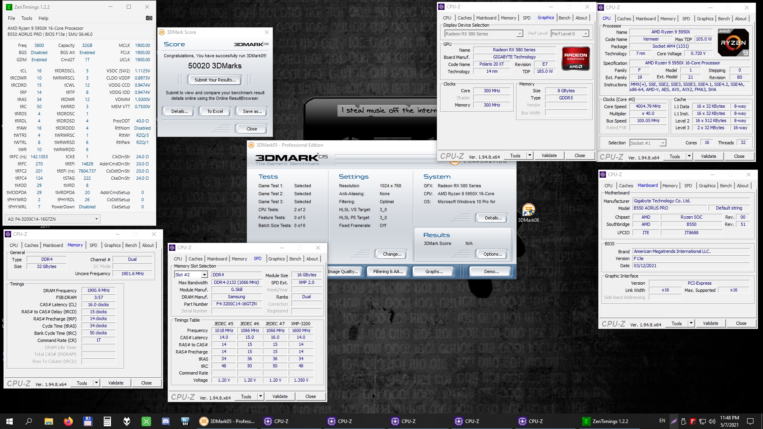The image size is (763, 429).
Task: Open network status tray icon
Action: pos(703,421)
